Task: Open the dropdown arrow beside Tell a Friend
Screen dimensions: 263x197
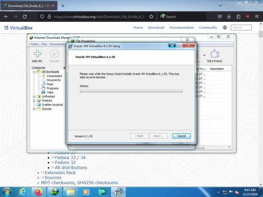Action: (204, 55)
